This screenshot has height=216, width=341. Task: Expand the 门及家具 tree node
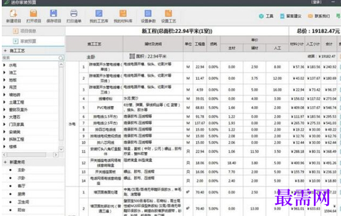click(x=4, y=125)
